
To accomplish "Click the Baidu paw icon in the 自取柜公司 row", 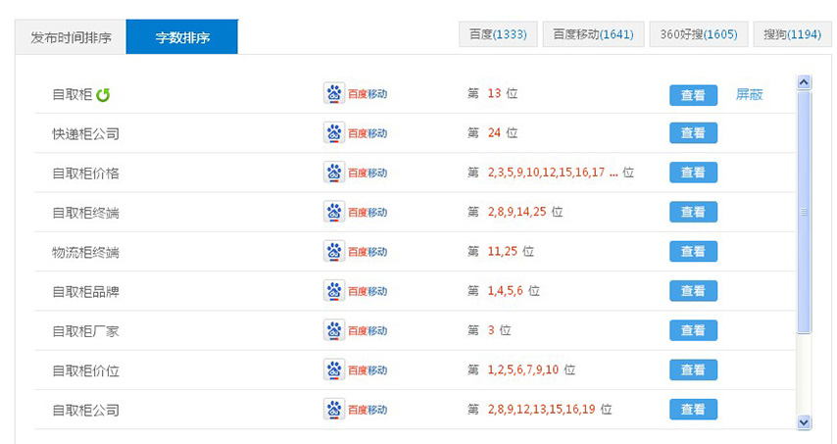I will (334, 410).
